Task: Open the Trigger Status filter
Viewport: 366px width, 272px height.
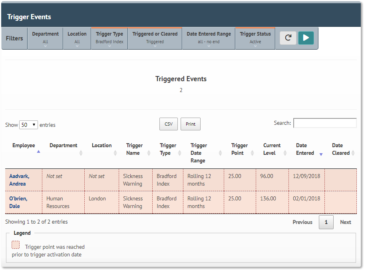Action: tap(255, 38)
